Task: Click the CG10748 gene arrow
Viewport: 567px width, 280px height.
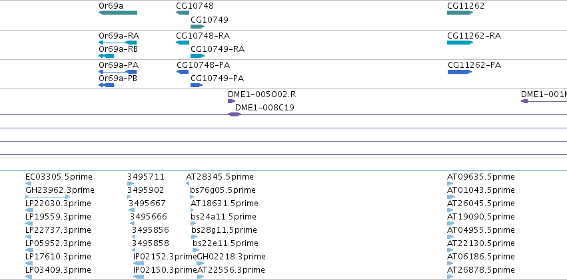Action: [183, 13]
